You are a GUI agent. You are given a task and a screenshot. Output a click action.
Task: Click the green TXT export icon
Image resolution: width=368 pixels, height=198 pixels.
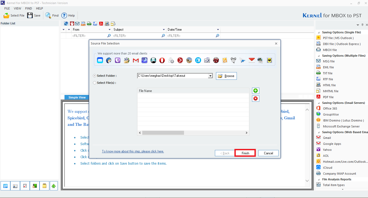[x=89, y=24]
